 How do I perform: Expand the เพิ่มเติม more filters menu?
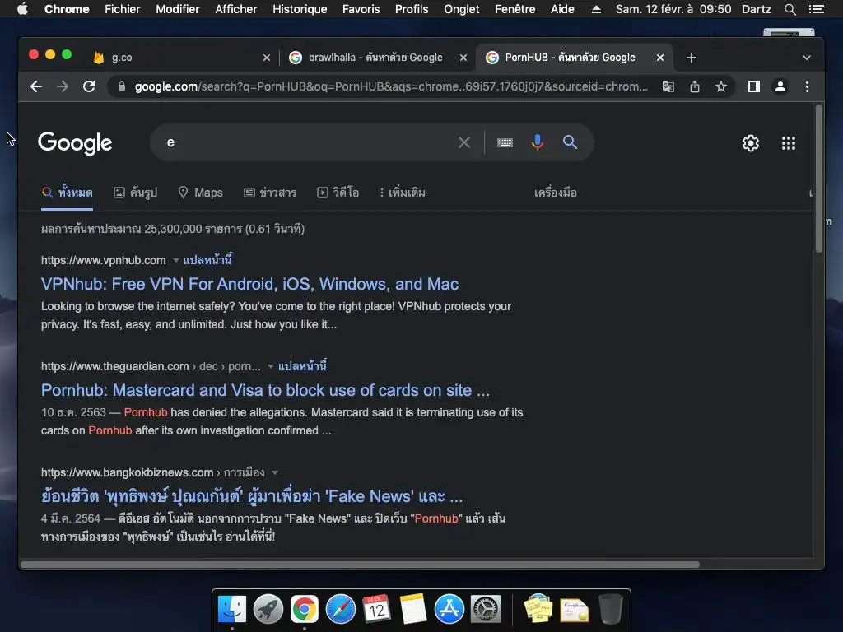[402, 193]
